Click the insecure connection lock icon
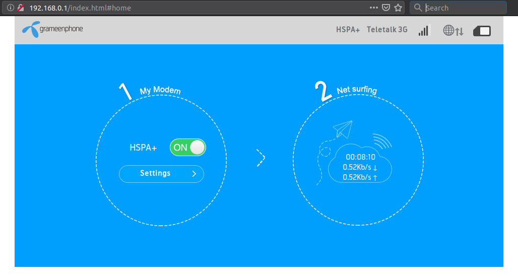518x277 pixels. [x=21, y=8]
